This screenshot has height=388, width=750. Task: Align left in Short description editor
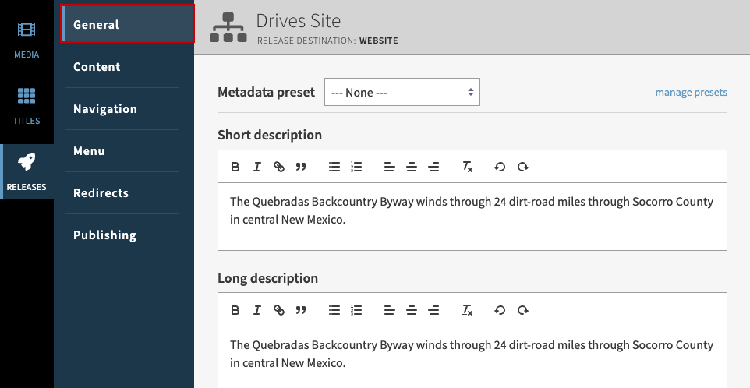tap(389, 167)
